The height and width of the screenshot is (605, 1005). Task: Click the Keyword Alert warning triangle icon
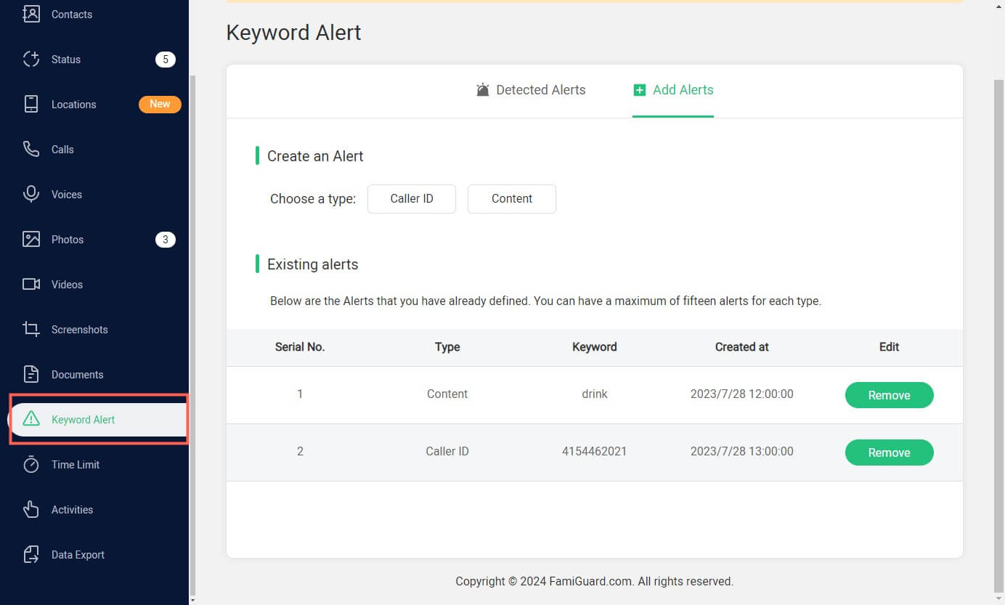pyautogui.click(x=31, y=419)
